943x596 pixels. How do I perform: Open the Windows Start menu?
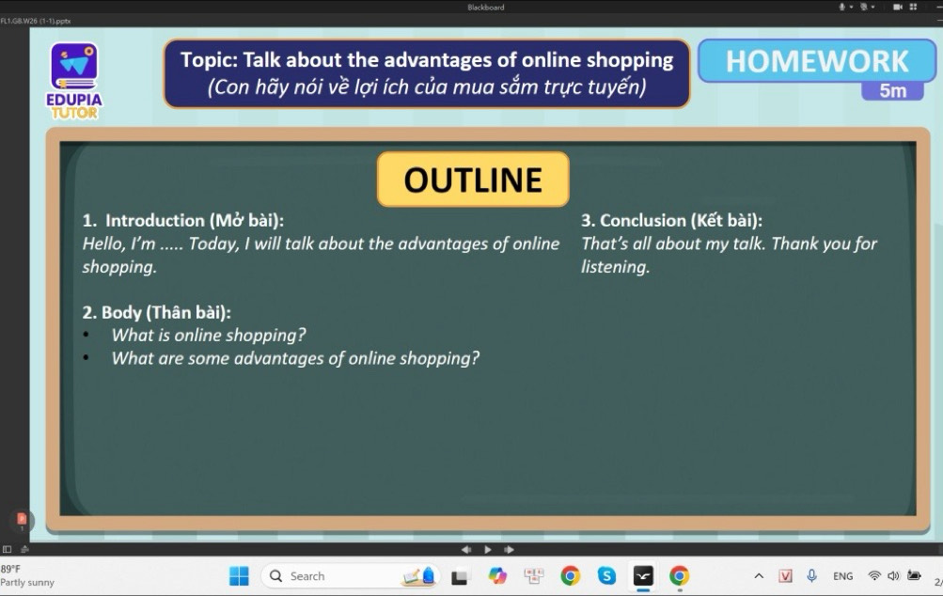[240, 576]
